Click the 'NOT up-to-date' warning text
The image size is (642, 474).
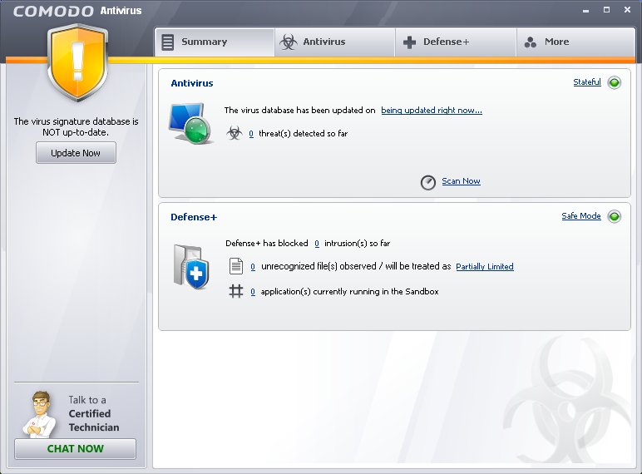point(76,127)
